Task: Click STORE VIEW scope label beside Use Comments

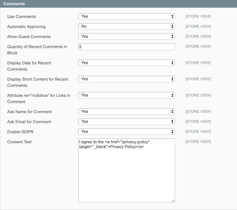Action: pyautogui.click(x=198, y=17)
